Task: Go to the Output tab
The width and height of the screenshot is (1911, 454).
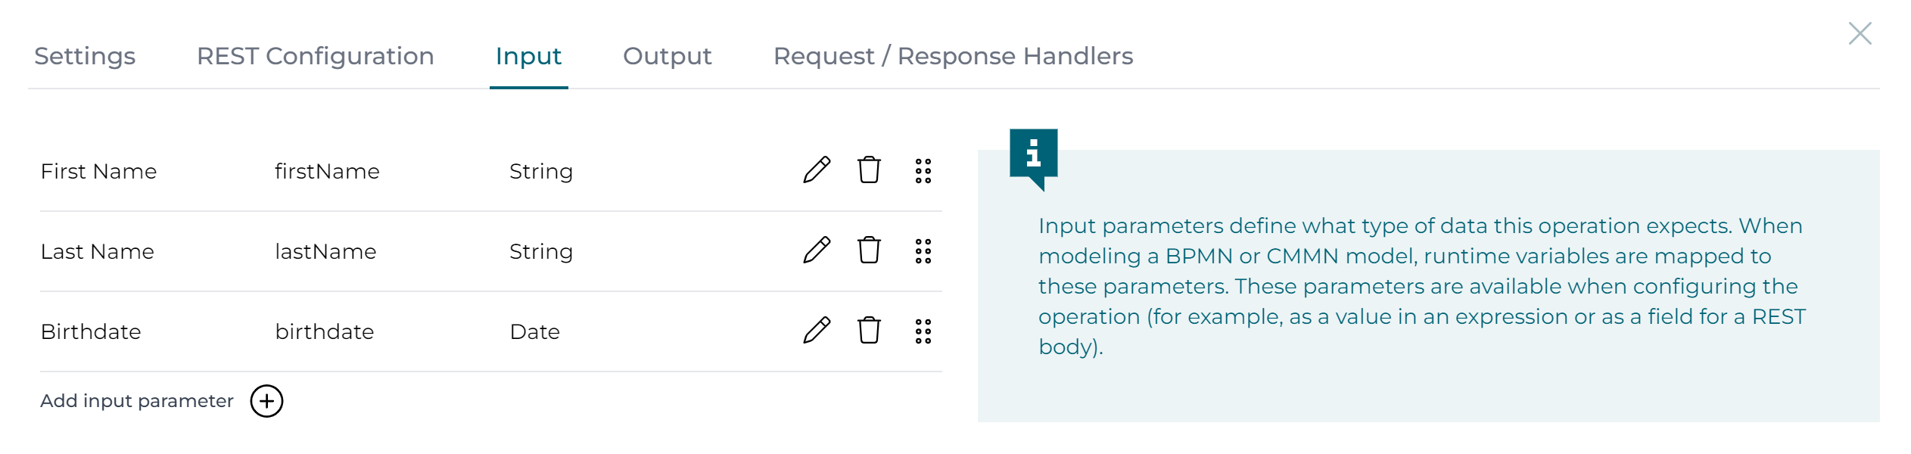Action: tap(667, 56)
